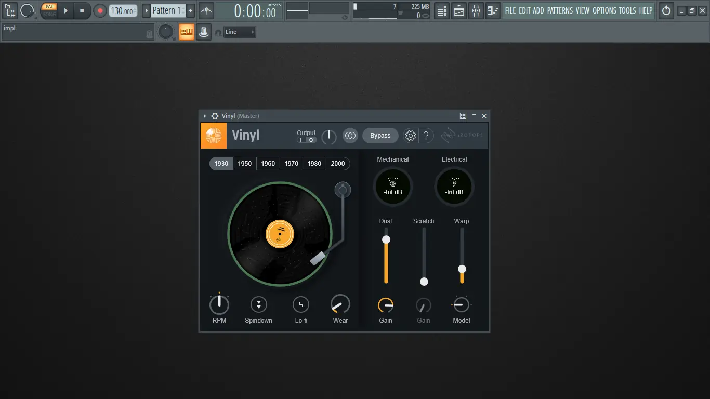Click the Wear knob

pos(340,304)
